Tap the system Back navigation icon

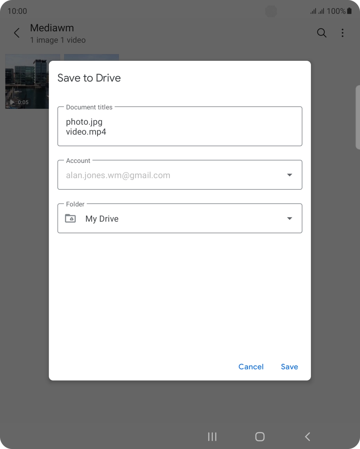(307, 436)
